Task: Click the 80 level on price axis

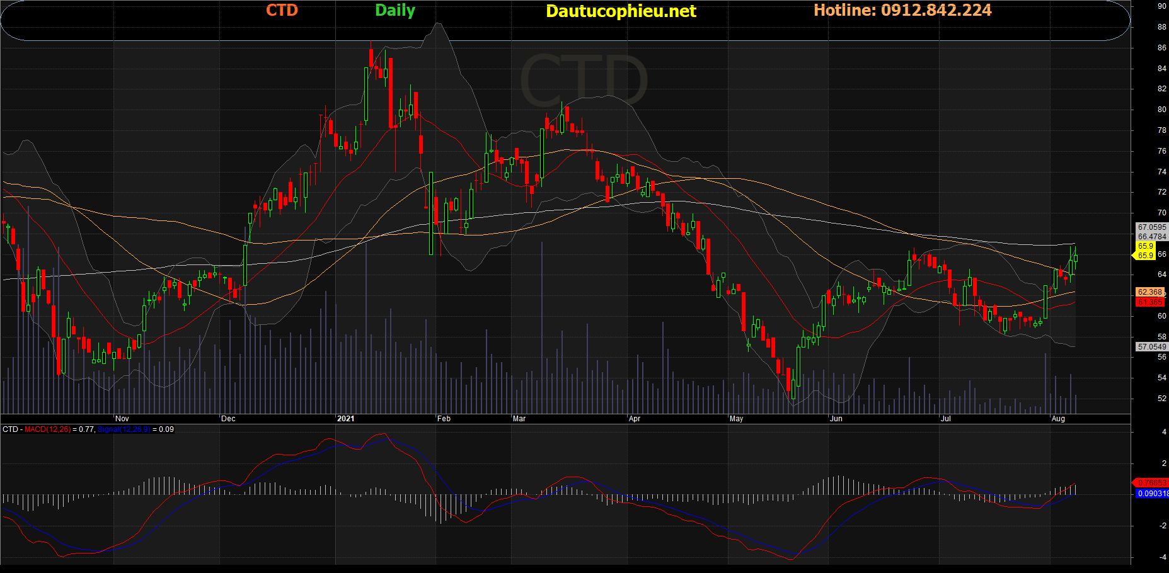Action: click(1161, 110)
